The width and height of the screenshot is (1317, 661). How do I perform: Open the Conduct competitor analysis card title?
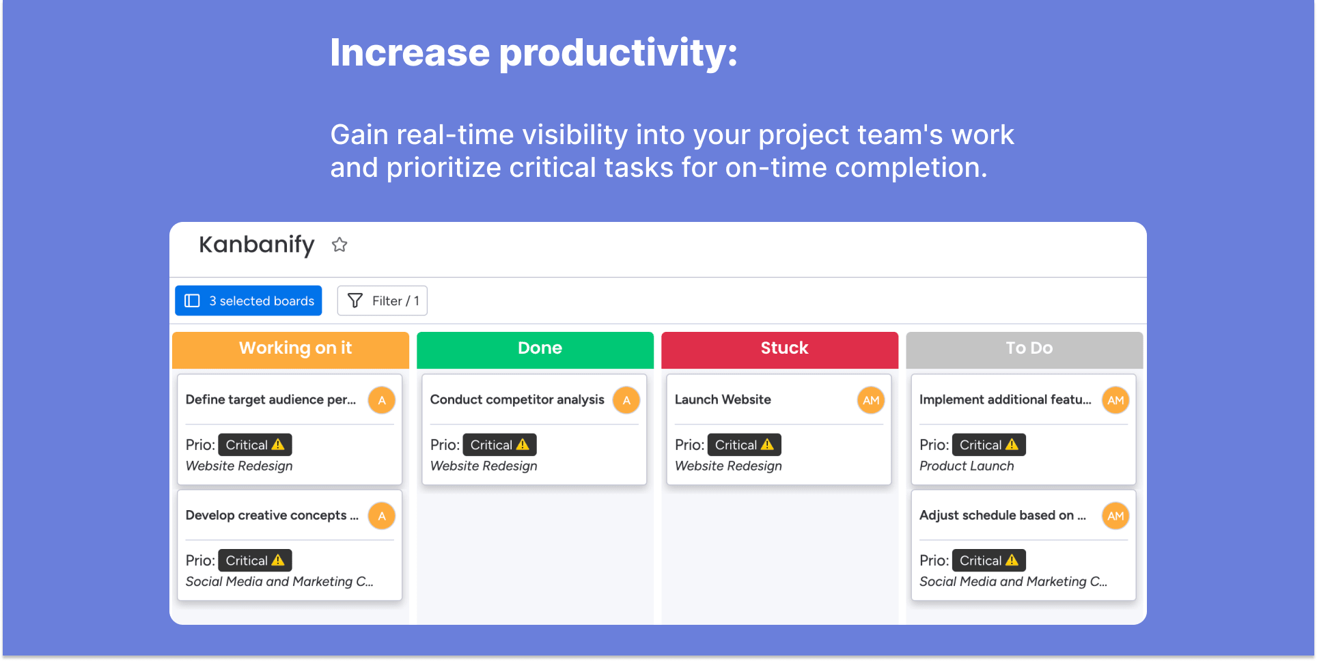pos(517,399)
